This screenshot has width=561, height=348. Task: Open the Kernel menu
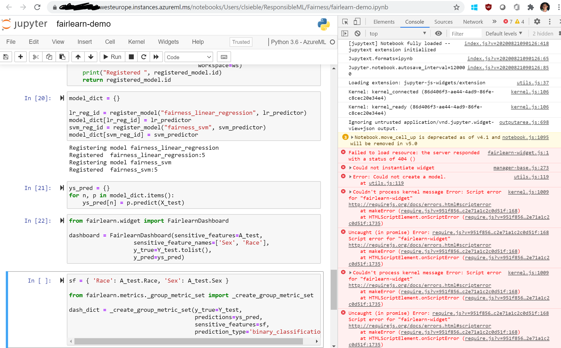136,42
